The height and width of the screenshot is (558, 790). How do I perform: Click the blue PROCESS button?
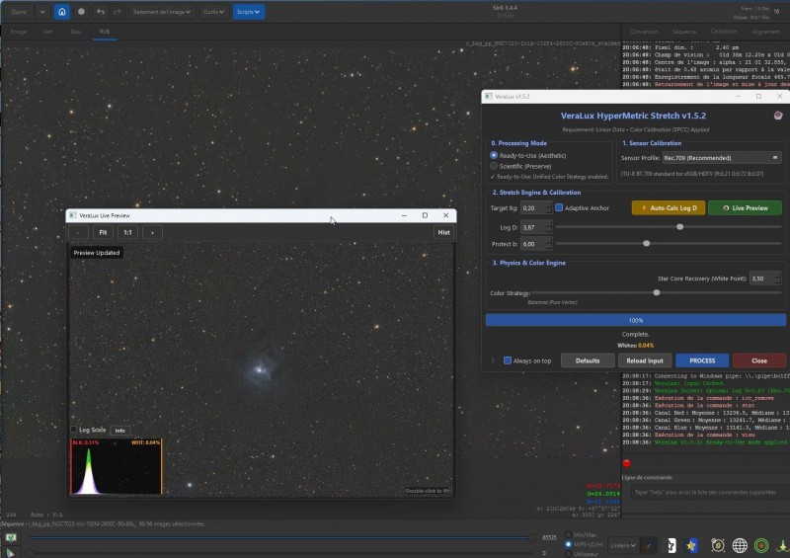tap(702, 360)
